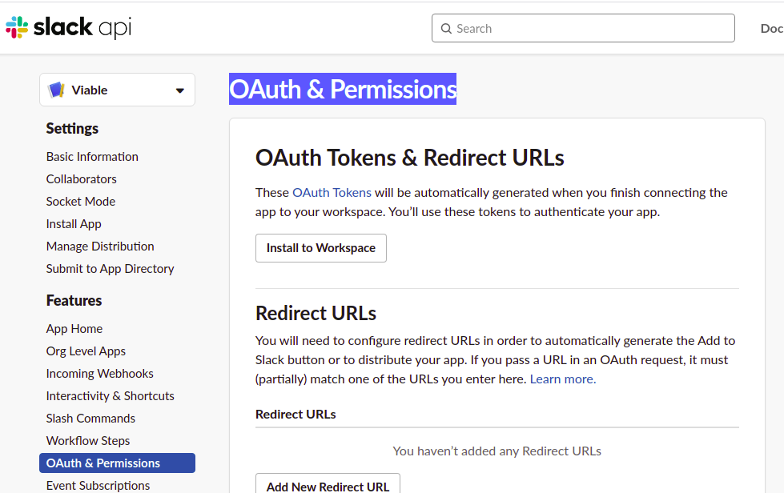Open Submit to App Directory
This screenshot has height=493, width=784.
(110, 268)
